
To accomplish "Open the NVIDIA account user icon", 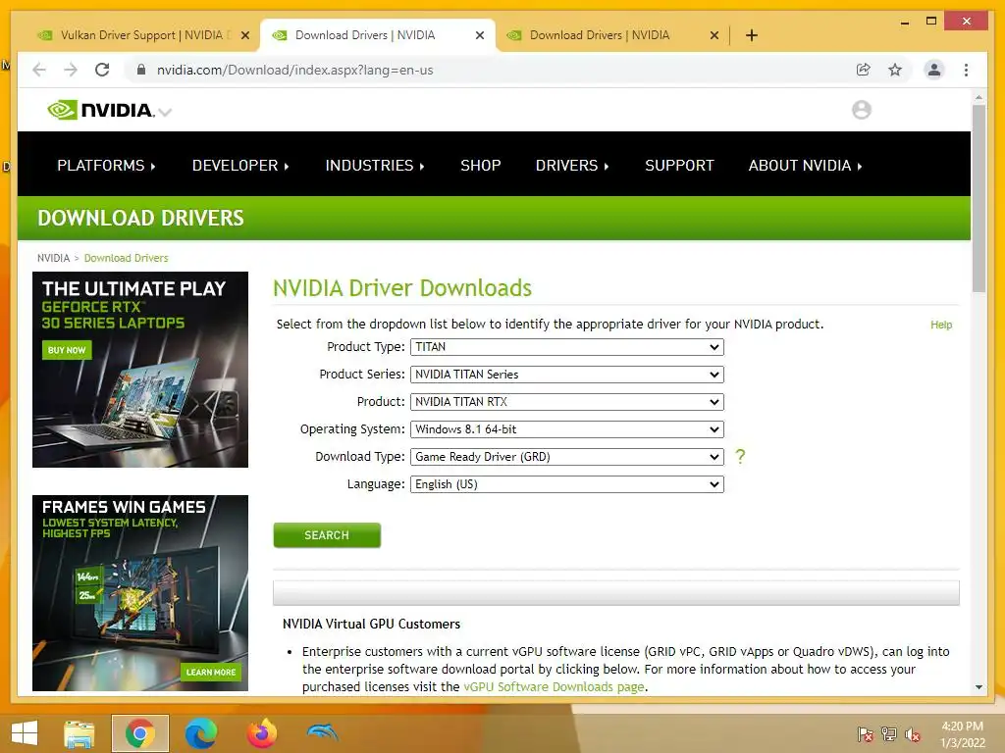I will [x=862, y=110].
